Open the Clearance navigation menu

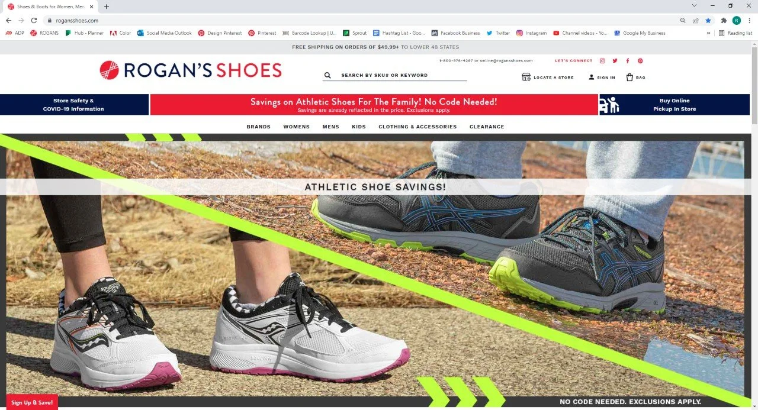[487, 127]
